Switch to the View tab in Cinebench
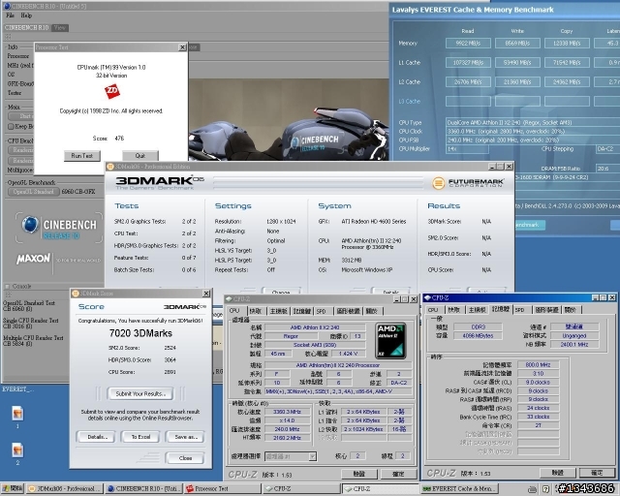The height and width of the screenshot is (496, 620). coord(60,28)
